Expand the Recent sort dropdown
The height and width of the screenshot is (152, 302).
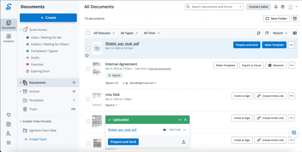(x=280, y=33)
